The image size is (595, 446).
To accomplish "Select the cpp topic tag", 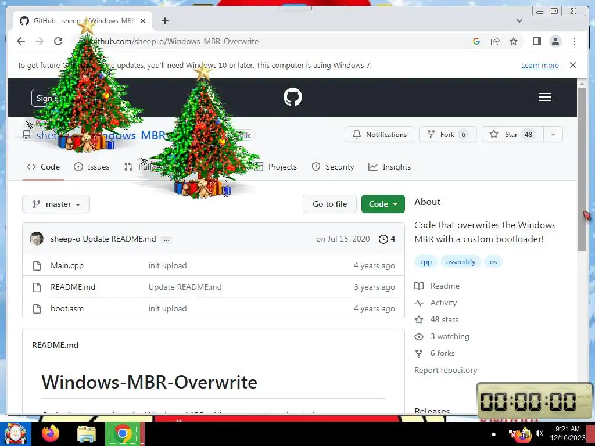I will coord(426,262).
